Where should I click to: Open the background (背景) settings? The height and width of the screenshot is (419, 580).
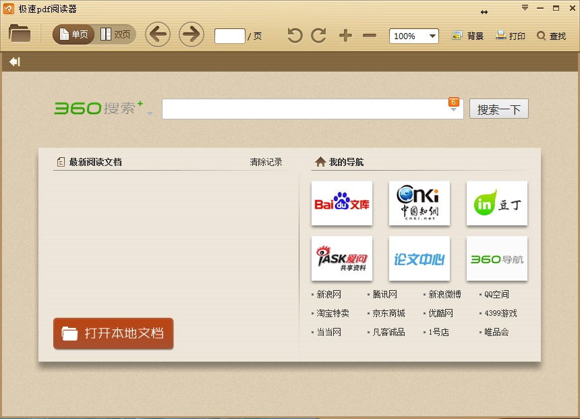click(467, 36)
